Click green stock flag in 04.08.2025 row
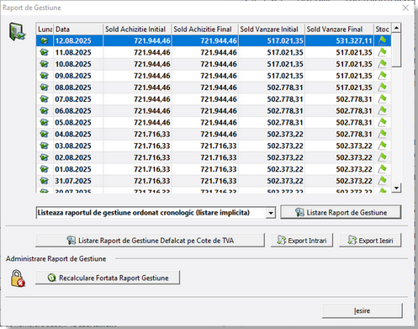The width and height of the screenshot is (418, 329). click(383, 134)
